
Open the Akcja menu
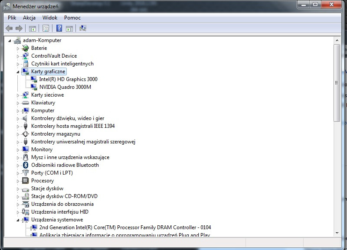coord(29,18)
